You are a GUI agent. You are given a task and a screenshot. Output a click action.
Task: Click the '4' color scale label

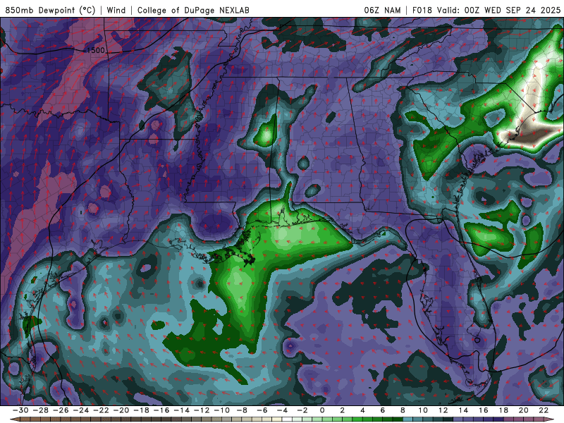362,410
